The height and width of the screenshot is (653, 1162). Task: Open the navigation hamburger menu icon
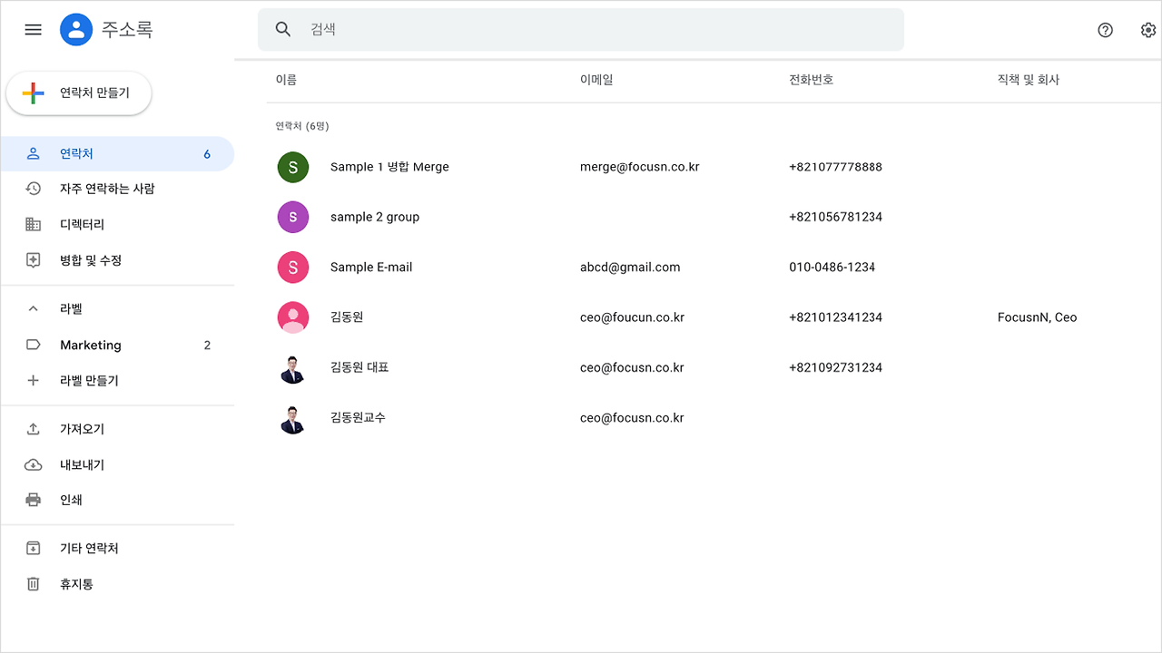[33, 29]
